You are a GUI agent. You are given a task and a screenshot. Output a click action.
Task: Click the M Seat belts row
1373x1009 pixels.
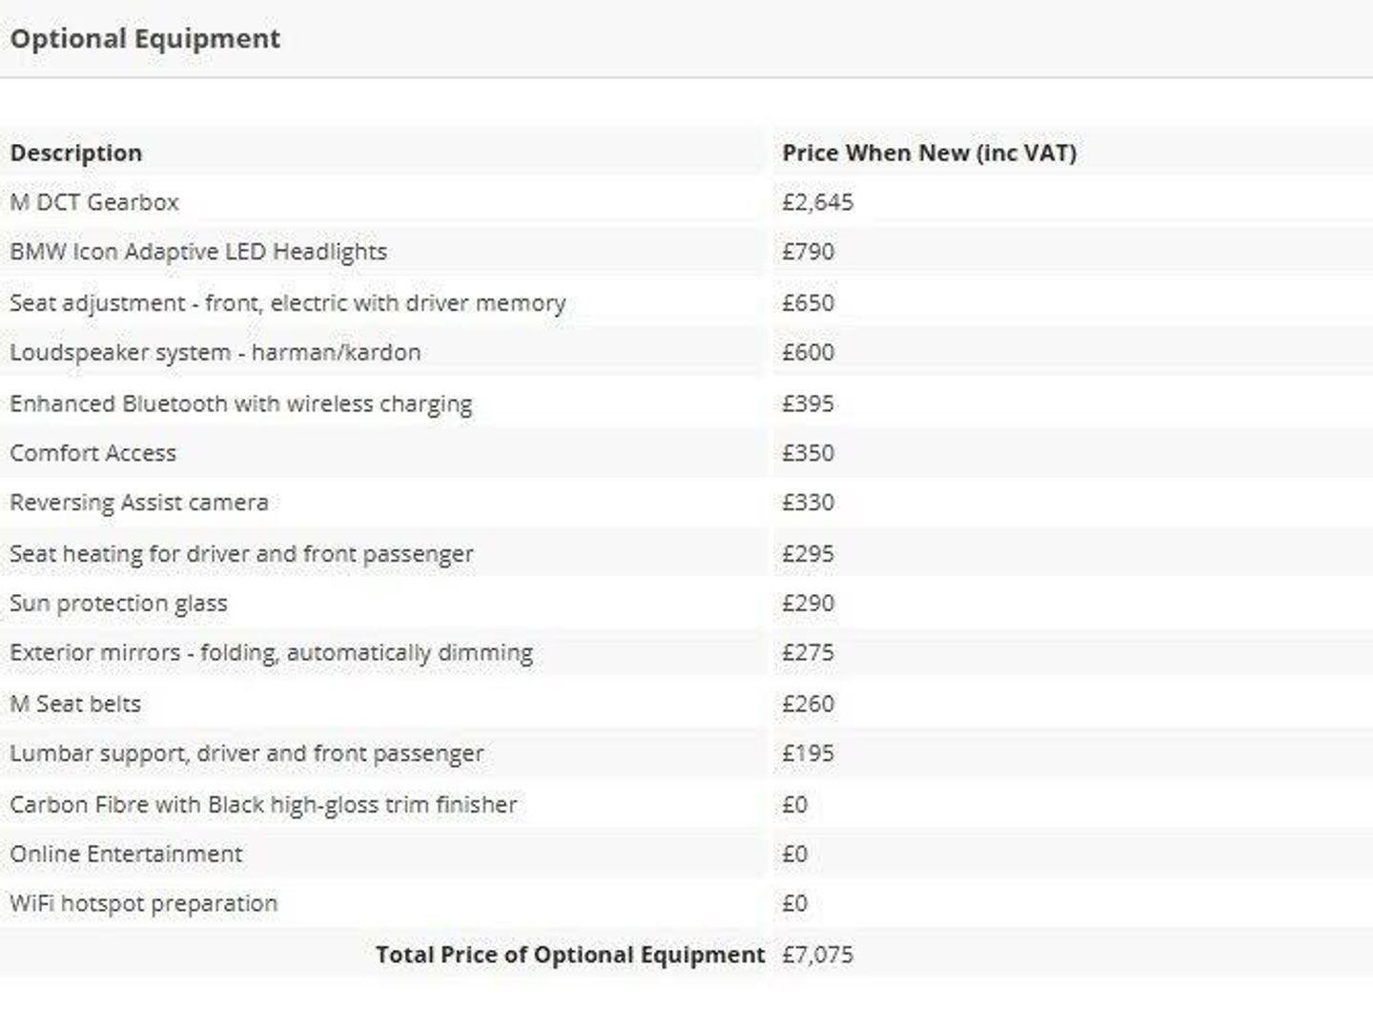tap(75, 704)
